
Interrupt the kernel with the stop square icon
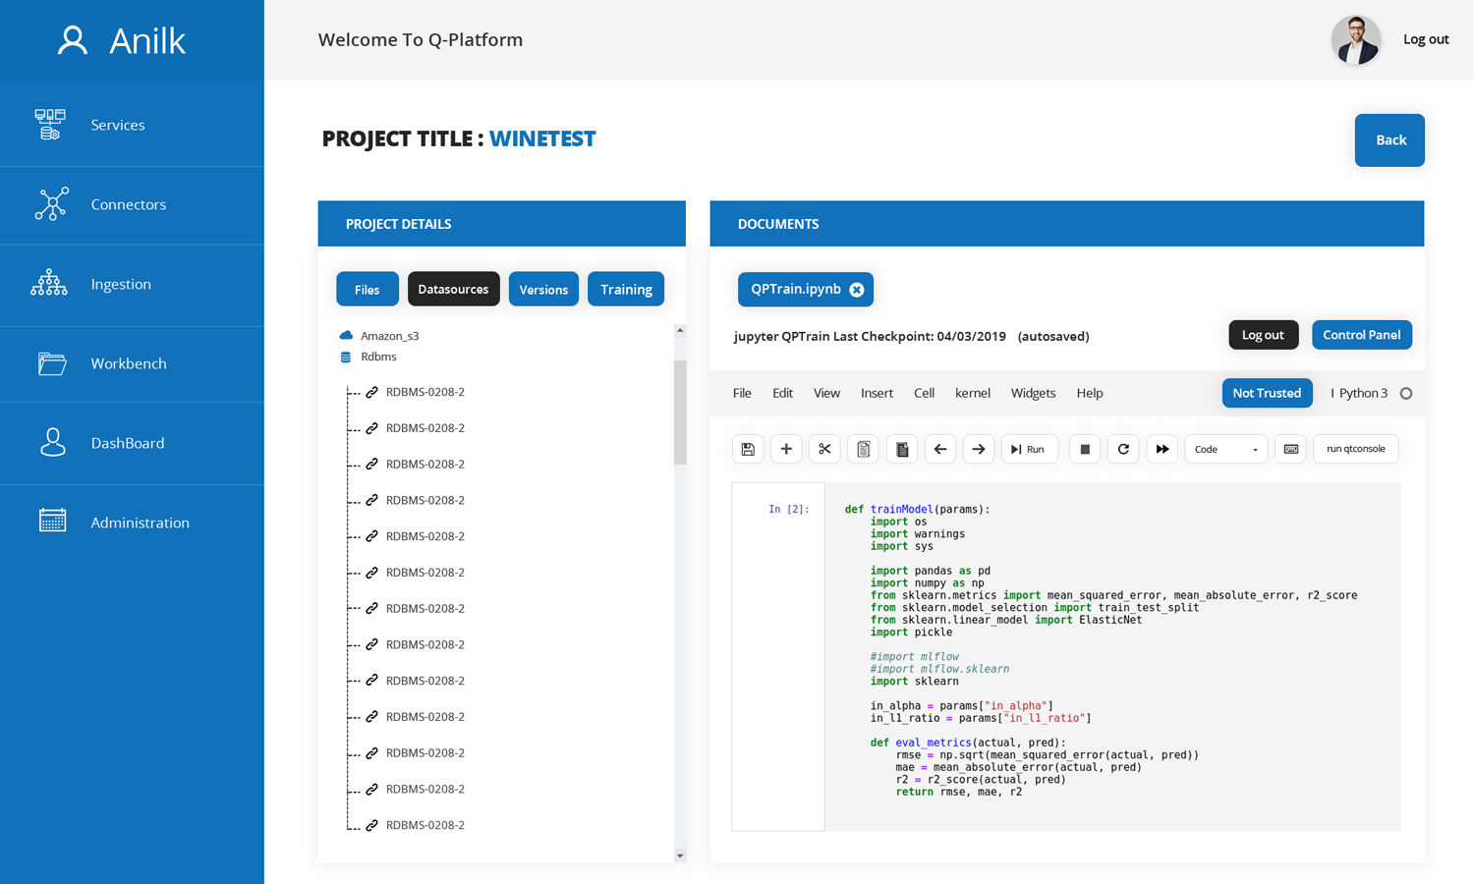click(1085, 449)
